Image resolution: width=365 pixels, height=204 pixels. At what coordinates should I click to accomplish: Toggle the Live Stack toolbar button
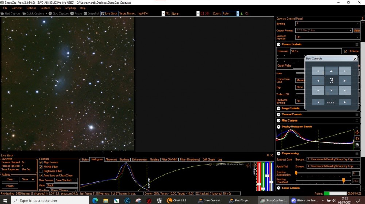click(x=109, y=13)
